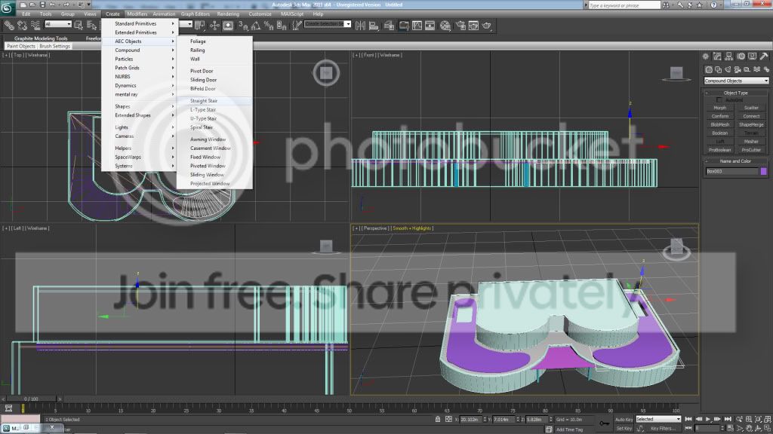Toggle the Angle Snap icon
The height and width of the screenshot is (434, 773).
click(256, 26)
